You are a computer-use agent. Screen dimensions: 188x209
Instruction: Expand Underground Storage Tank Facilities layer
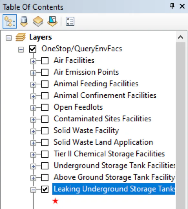[33, 166]
